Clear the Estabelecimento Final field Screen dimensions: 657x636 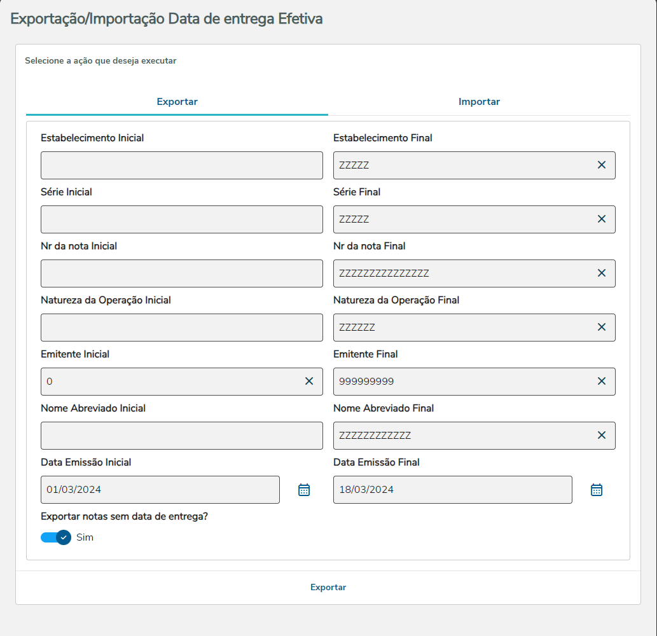(601, 165)
